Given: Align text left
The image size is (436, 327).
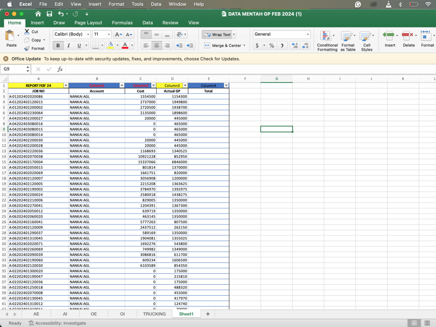Looking at the screenshot, I should [146, 45].
